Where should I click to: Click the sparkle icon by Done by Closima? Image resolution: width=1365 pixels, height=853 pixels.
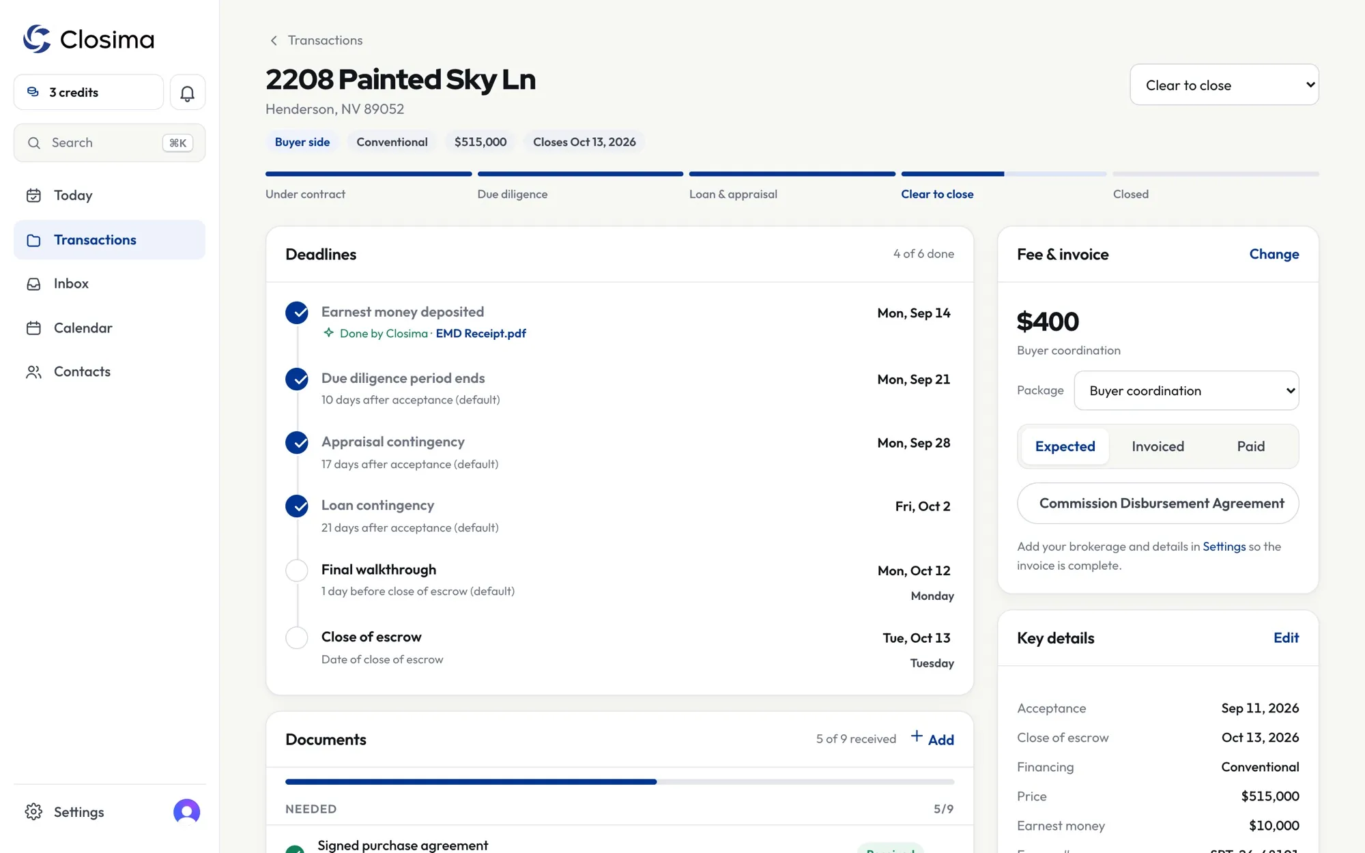(329, 333)
